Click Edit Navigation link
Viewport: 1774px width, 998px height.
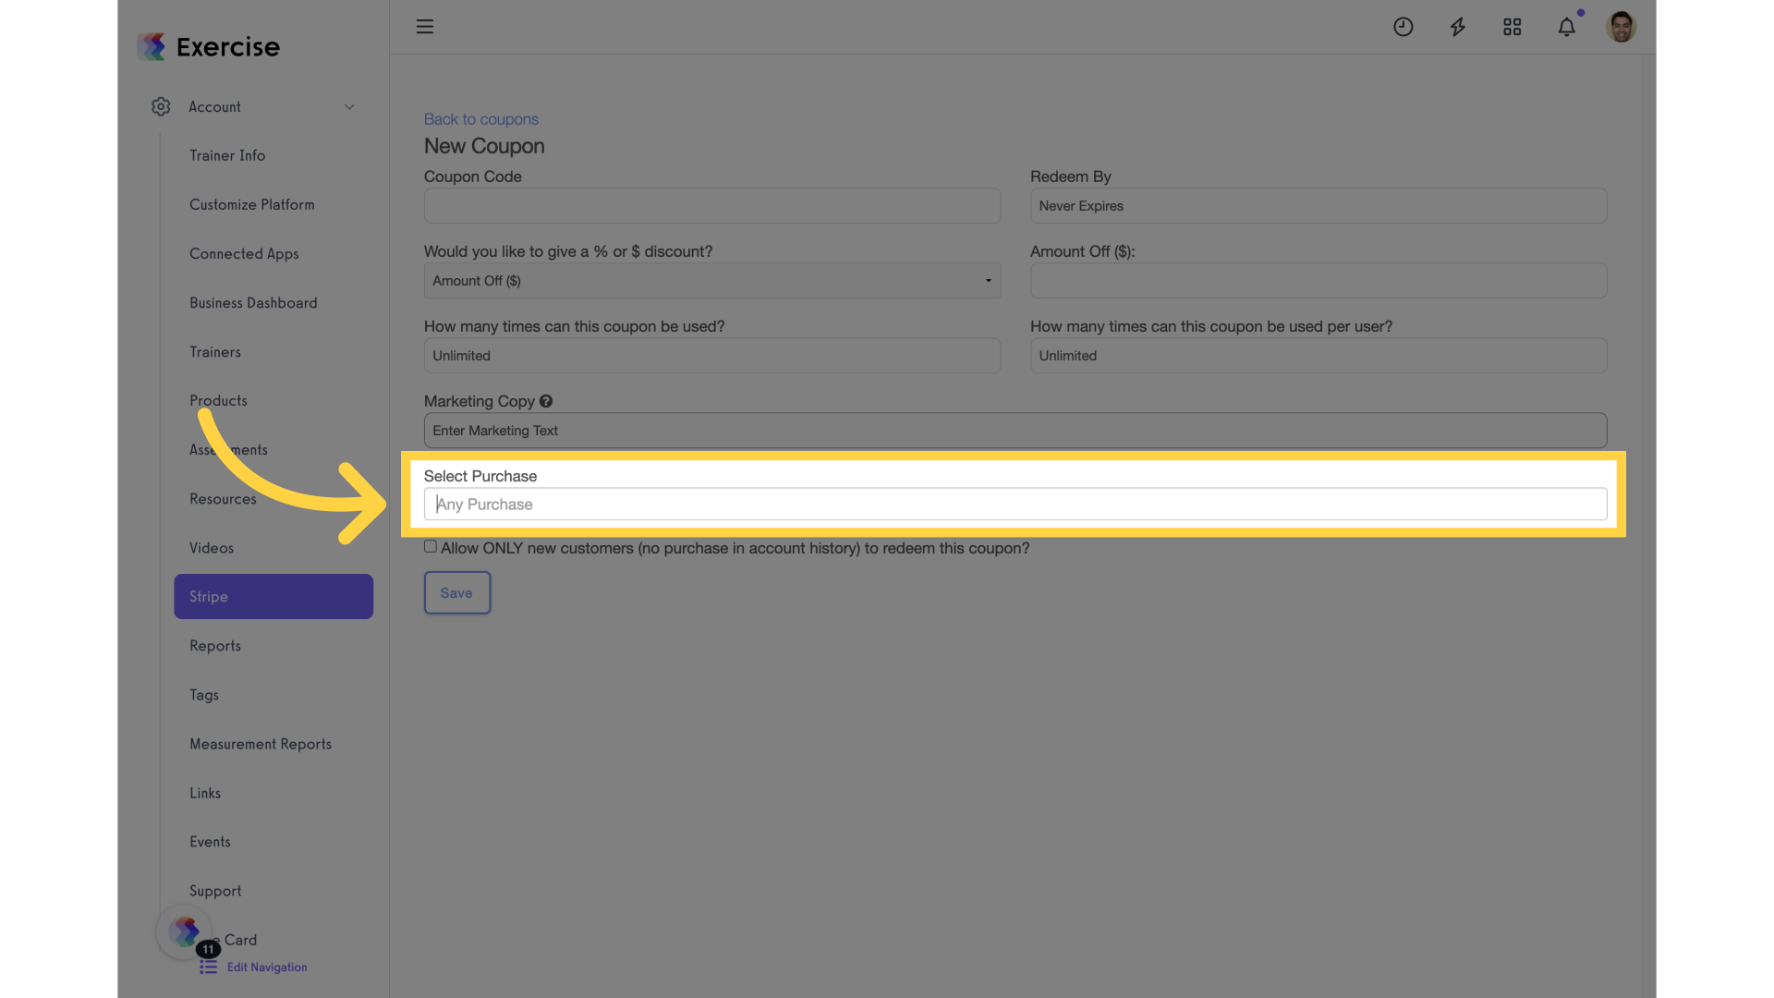pyautogui.click(x=267, y=968)
